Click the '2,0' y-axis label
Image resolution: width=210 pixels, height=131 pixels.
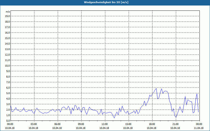[x=8, y=110]
